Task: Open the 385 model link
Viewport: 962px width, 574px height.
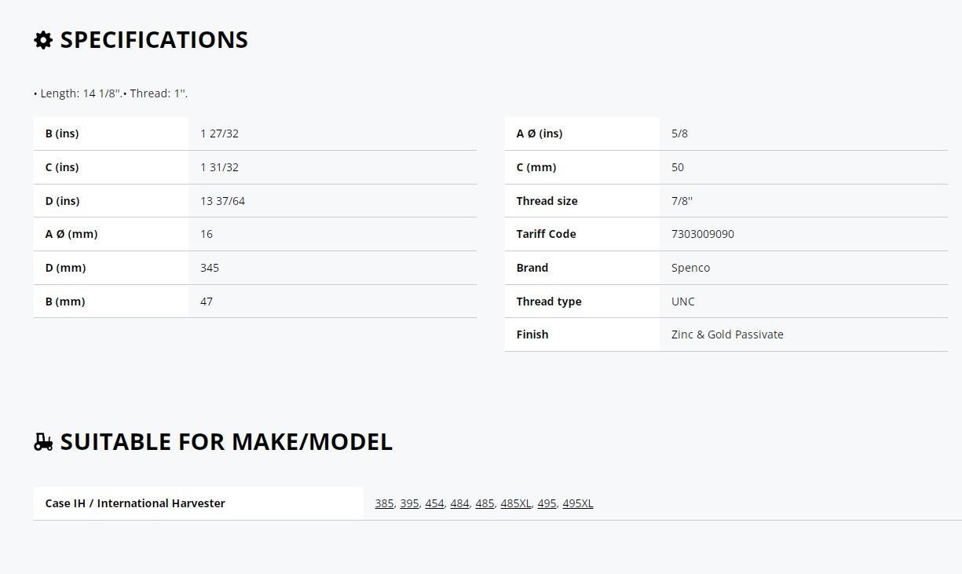Action: [384, 503]
